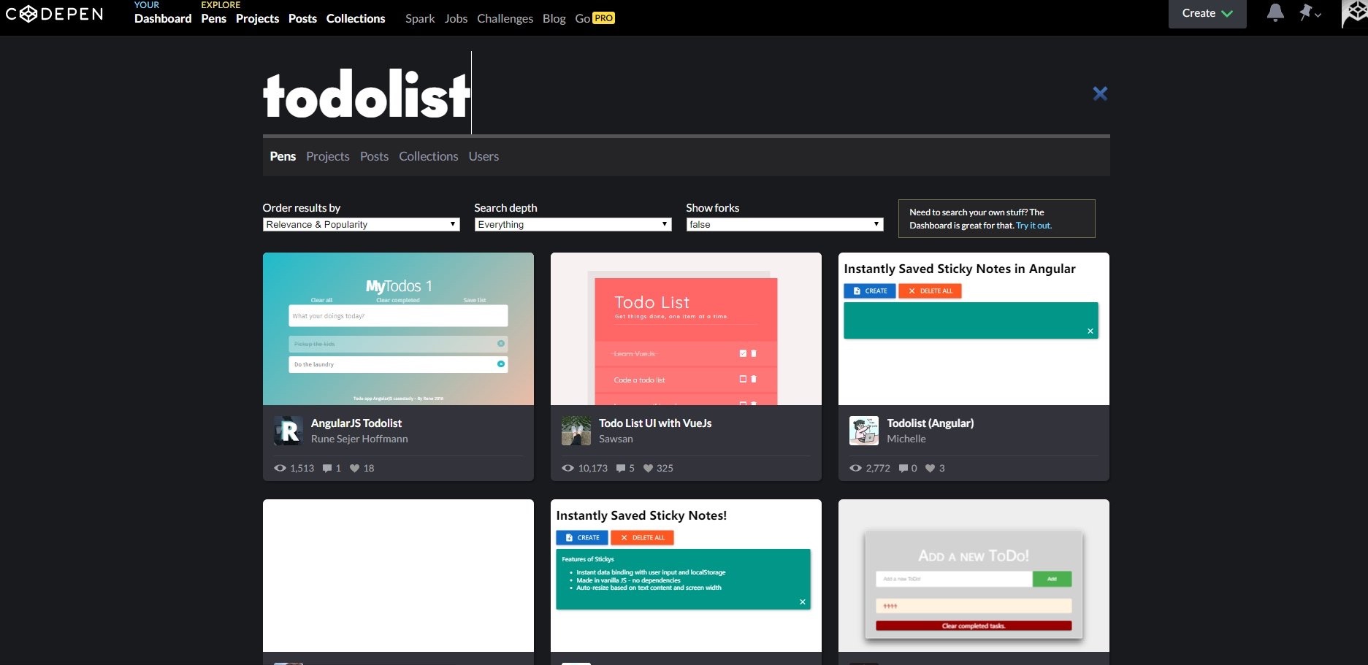This screenshot has width=1368, height=665.
Task: Visit Sawsan's profile name
Action: pos(616,439)
